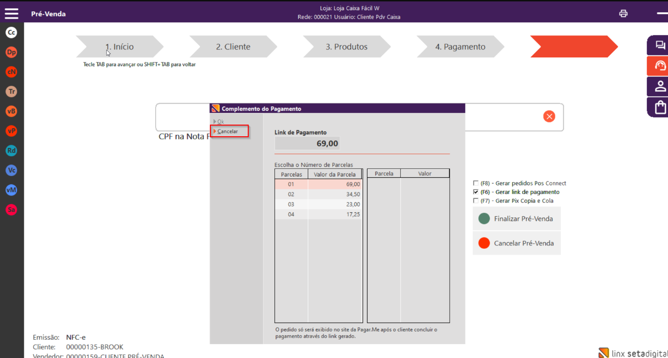Click the NFC-e emission text
Screen dimensions: 668x358
76,337
